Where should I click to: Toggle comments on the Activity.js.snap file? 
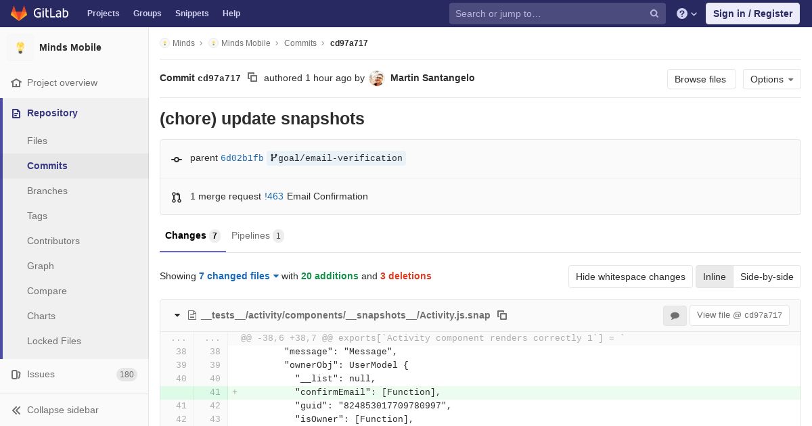675,316
